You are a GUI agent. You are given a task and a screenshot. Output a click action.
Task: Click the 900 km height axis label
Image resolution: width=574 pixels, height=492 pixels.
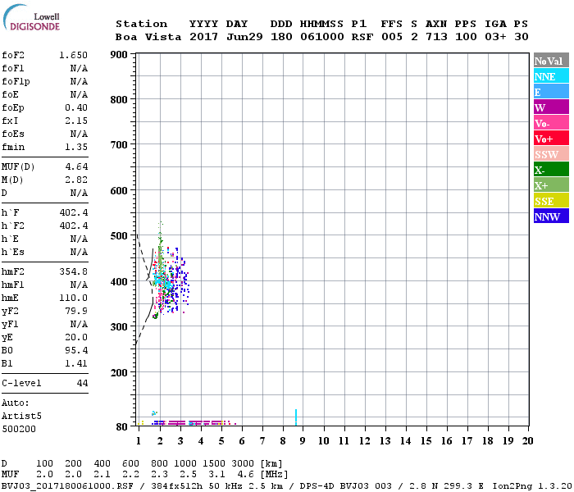(118, 55)
